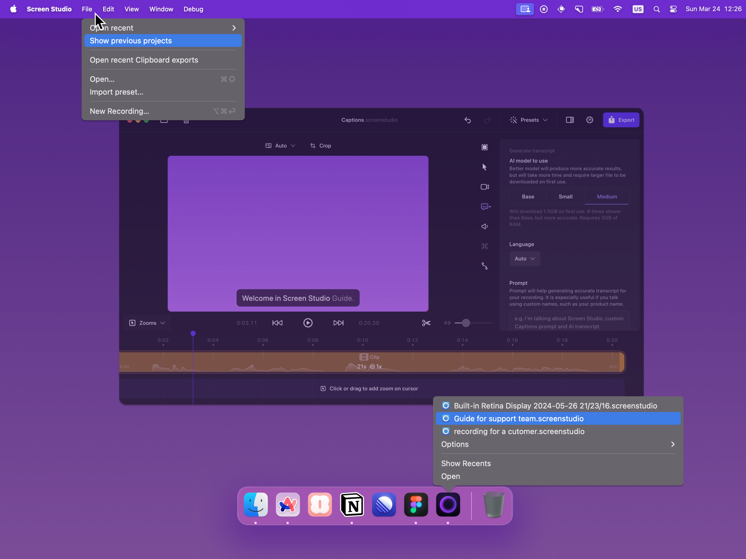Click the scissors cut tool
The image size is (746, 559).
tap(426, 323)
